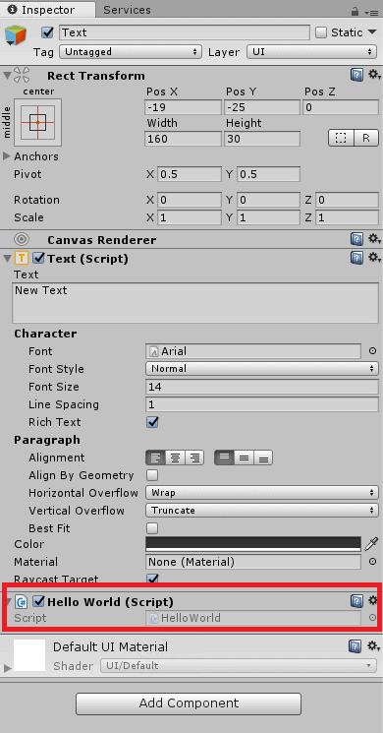Image resolution: width=383 pixels, height=733 pixels.
Task: Open the Inspector panel context menu icon
Action: pyautogui.click(x=371, y=12)
